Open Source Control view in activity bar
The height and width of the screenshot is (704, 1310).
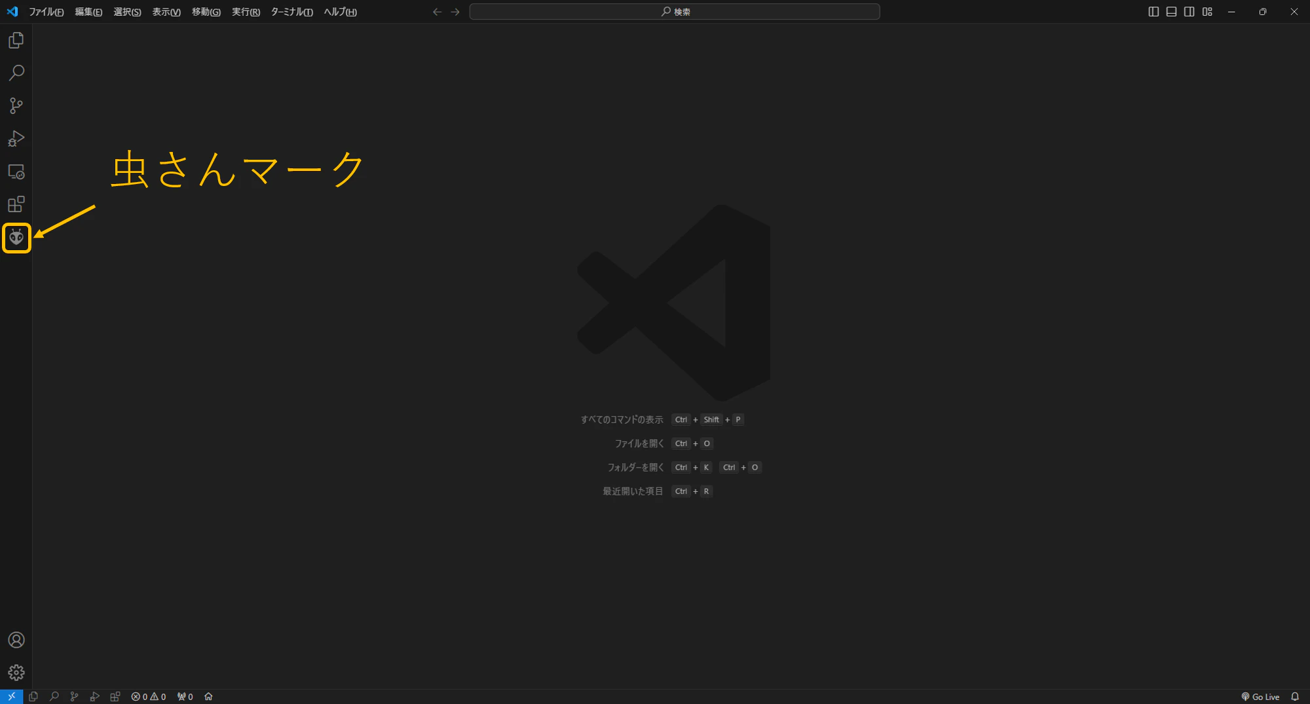(x=16, y=106)
